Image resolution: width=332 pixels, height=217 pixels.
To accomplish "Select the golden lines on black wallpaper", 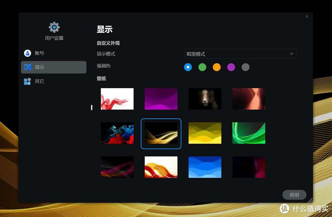I will pyautogui.click(x=161, y=133).
